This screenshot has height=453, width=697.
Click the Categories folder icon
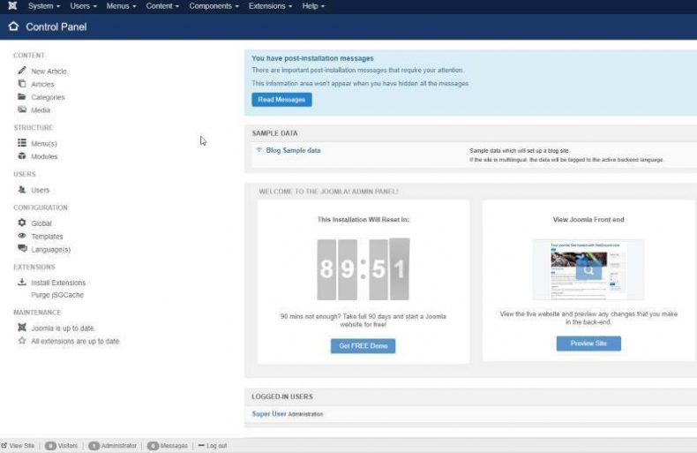click(x=22, y=97)
